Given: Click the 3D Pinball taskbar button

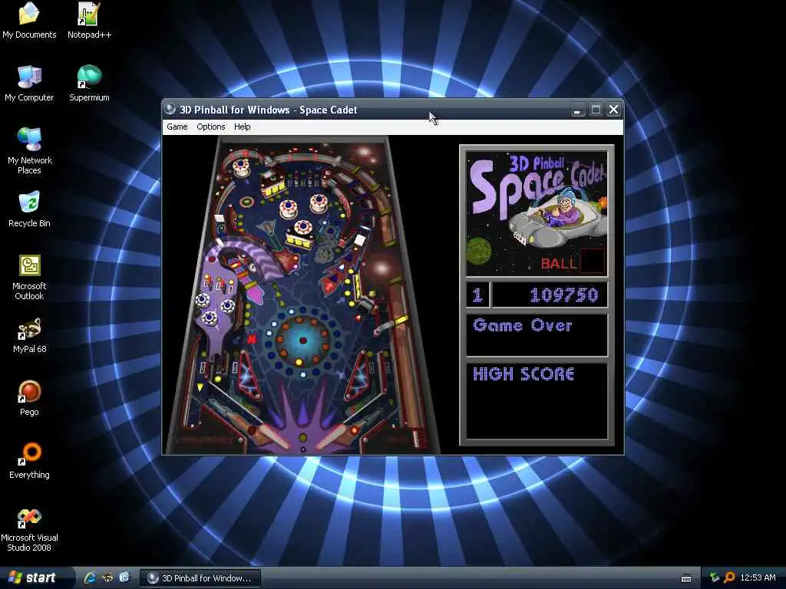Looking at the screenshot, I should [x=200, y=578].
